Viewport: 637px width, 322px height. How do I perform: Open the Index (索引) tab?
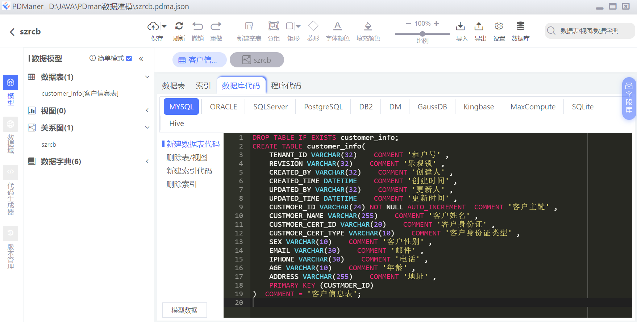[203, 86]
